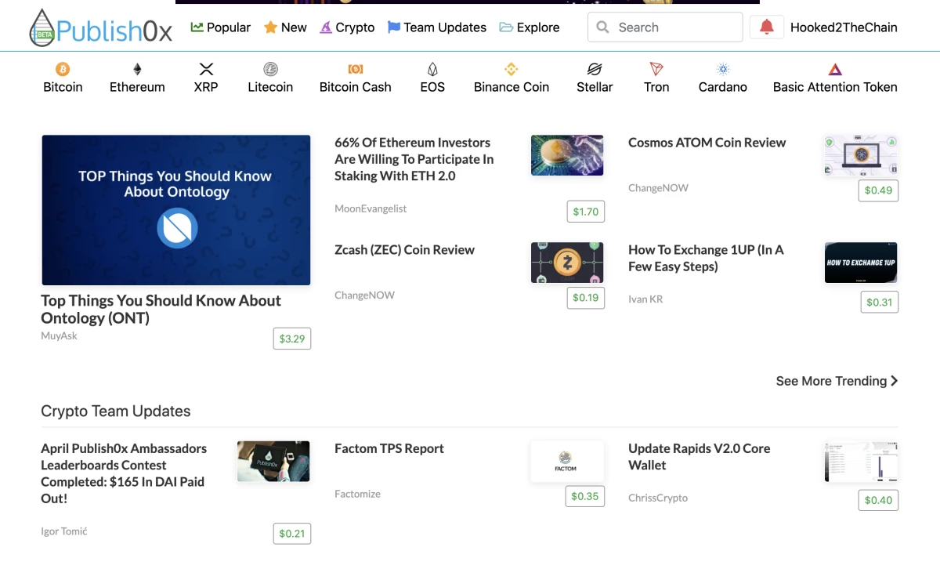Open the Cardano coin icon
940x569 pixels.
(722, 69)
